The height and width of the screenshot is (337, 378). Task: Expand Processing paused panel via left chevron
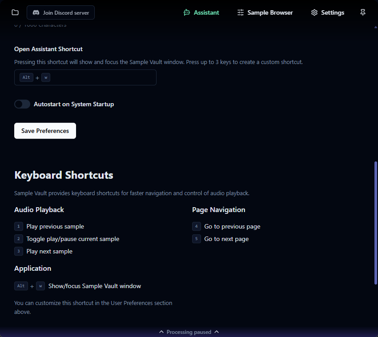coord(161,332)
